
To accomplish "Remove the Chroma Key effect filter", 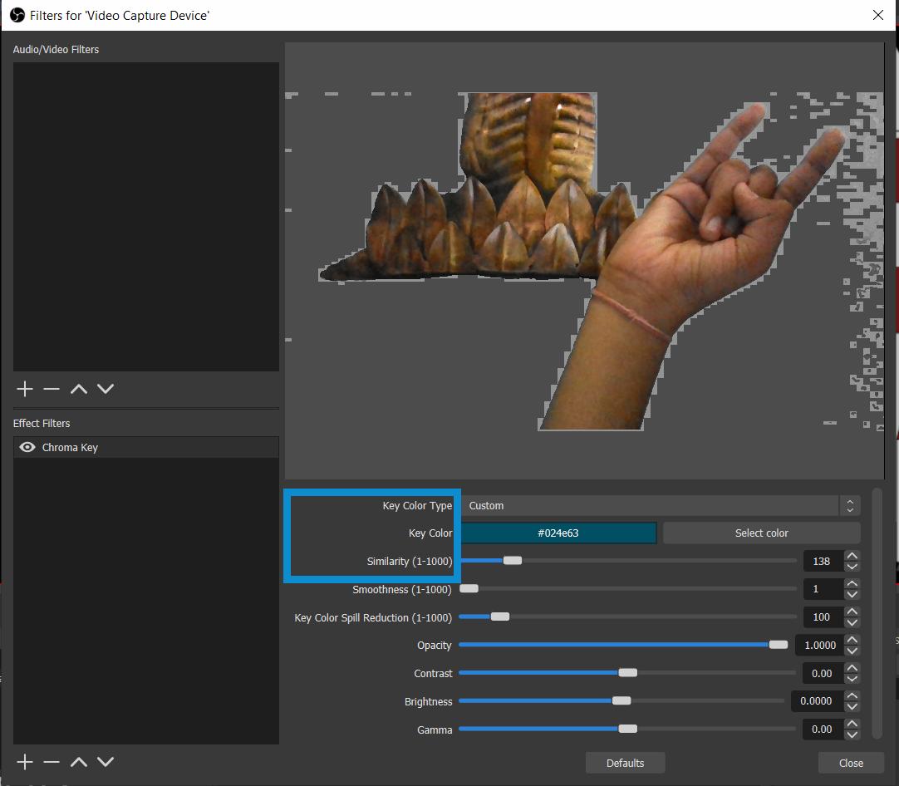I will click(51, 761).
